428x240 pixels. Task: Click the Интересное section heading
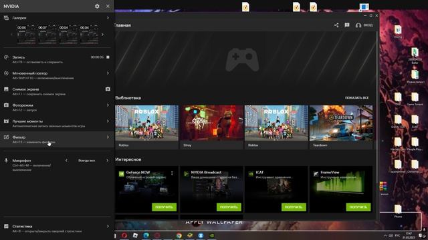[128, 159]
